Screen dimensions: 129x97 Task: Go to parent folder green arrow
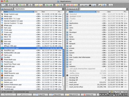pos(20,5)
